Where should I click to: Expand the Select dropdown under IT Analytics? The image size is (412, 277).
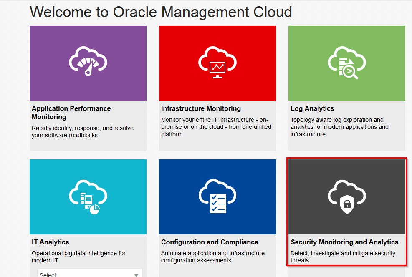pyautogui.click(x=90, y=273)
